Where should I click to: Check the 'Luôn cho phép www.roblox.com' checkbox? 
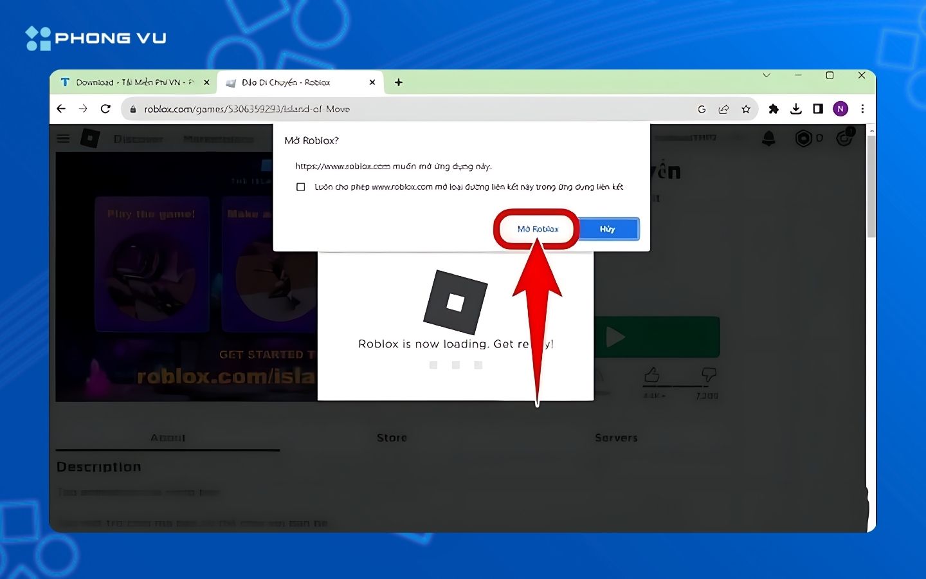(x=300, y=187)
